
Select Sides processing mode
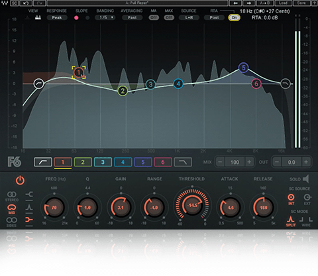click(x=12, y=222)
